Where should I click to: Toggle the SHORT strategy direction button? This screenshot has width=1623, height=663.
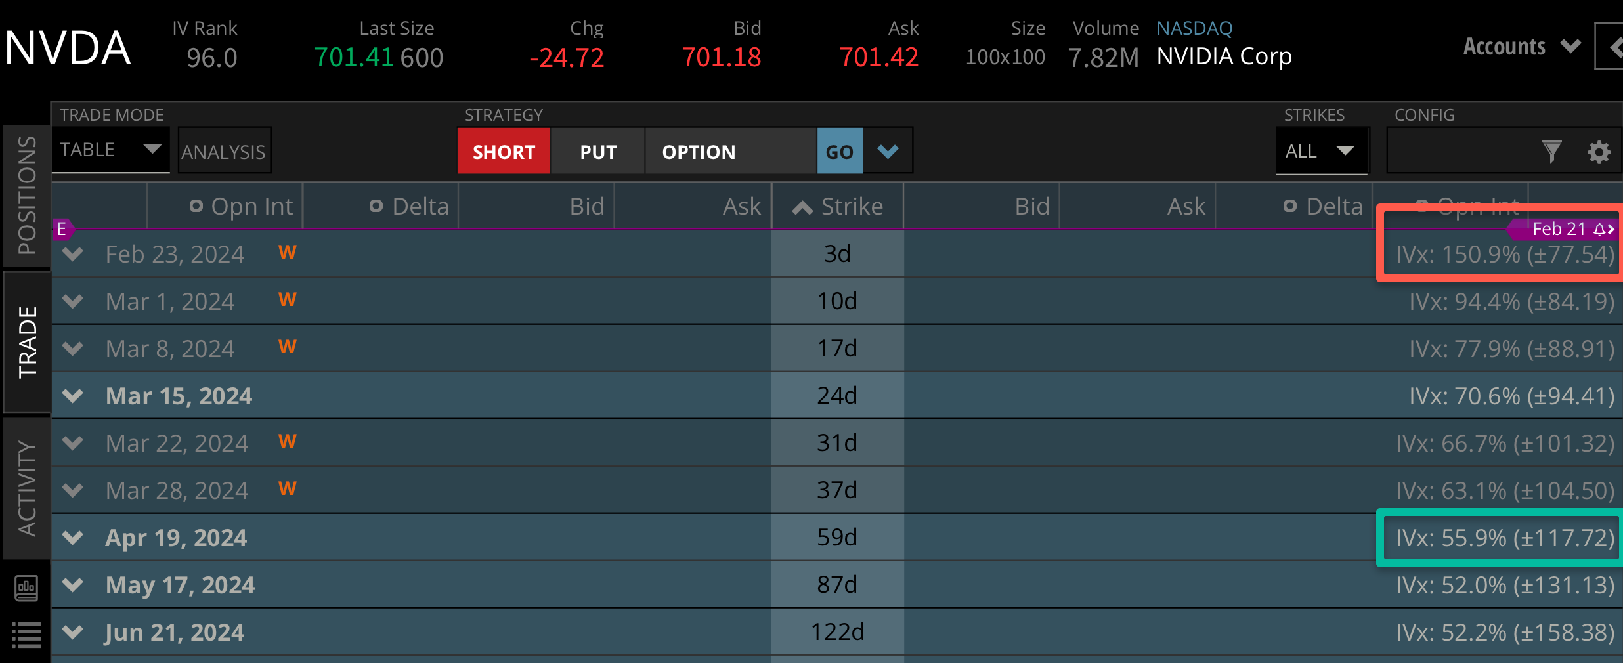pyautogui.click(x=504, y=152)
